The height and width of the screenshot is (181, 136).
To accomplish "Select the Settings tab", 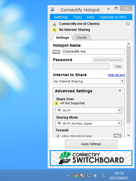I will [x=62, y=37].
